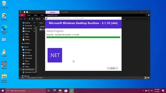This screenshot has height=93, width=166.
Task: Open Pictures under This PC
Action: pos(27,64)
